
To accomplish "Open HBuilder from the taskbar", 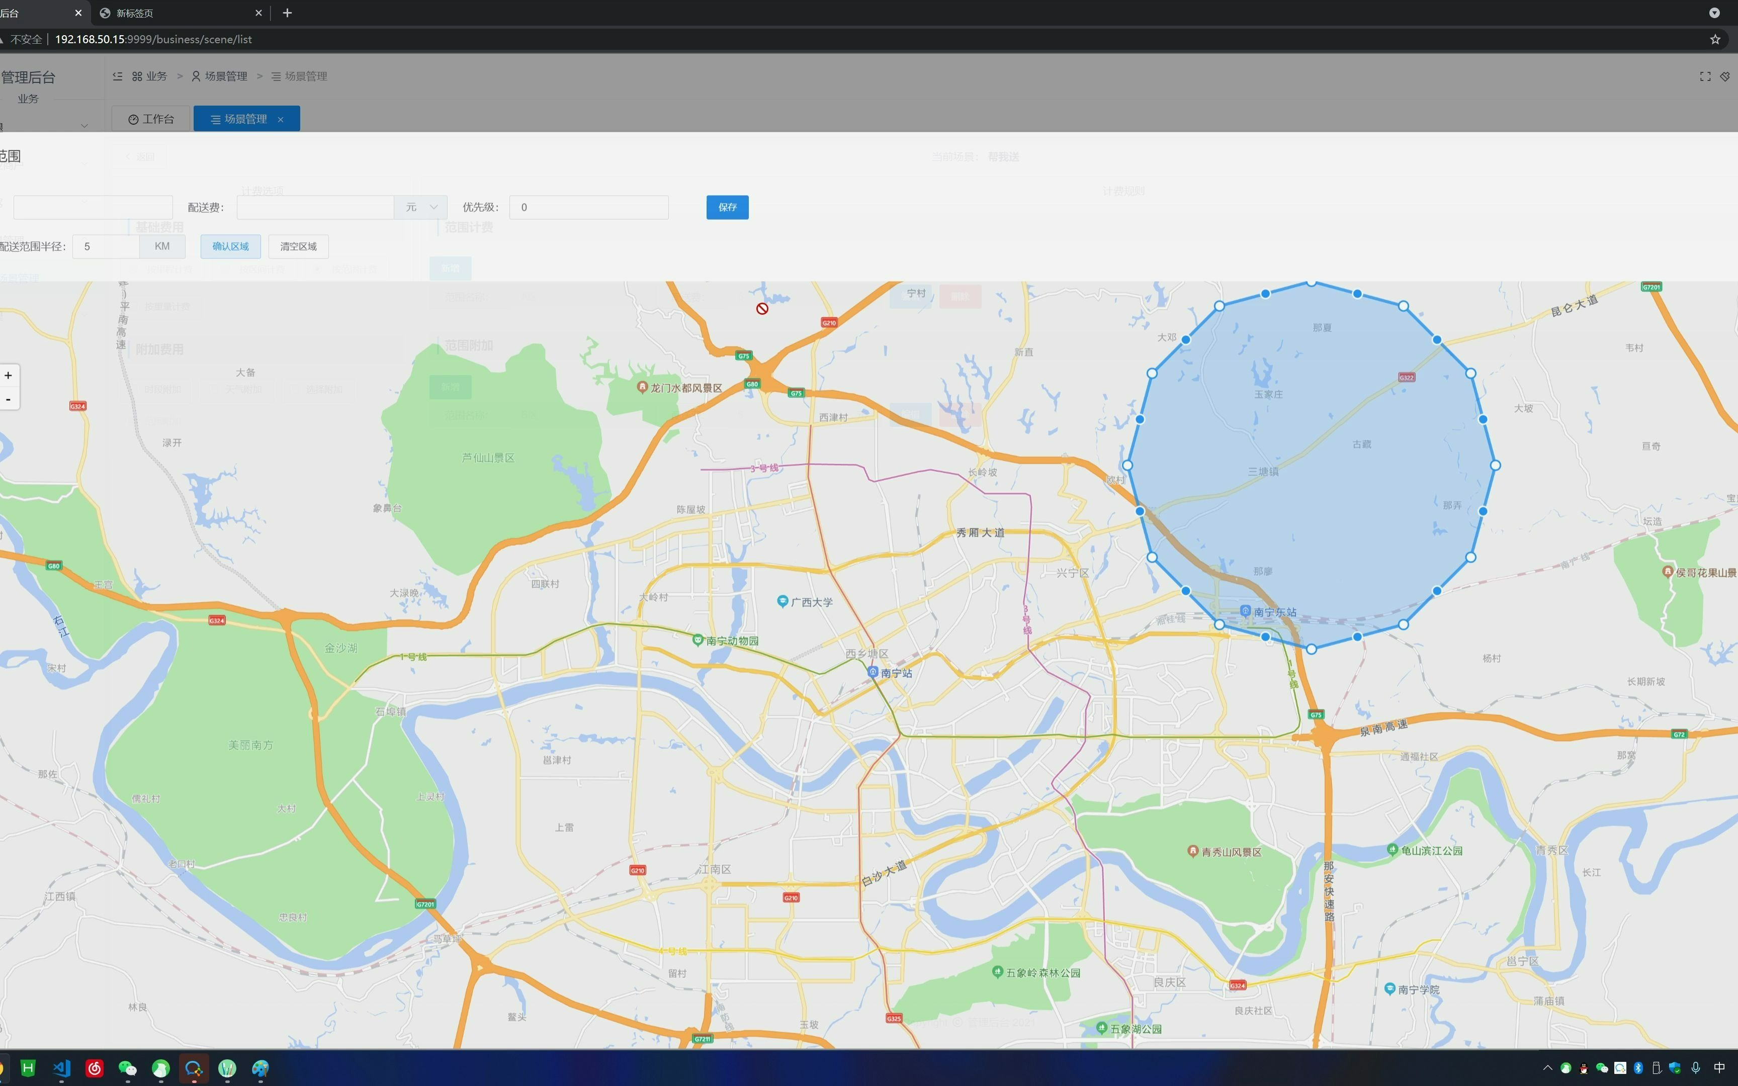I will tap(28, 1068).
